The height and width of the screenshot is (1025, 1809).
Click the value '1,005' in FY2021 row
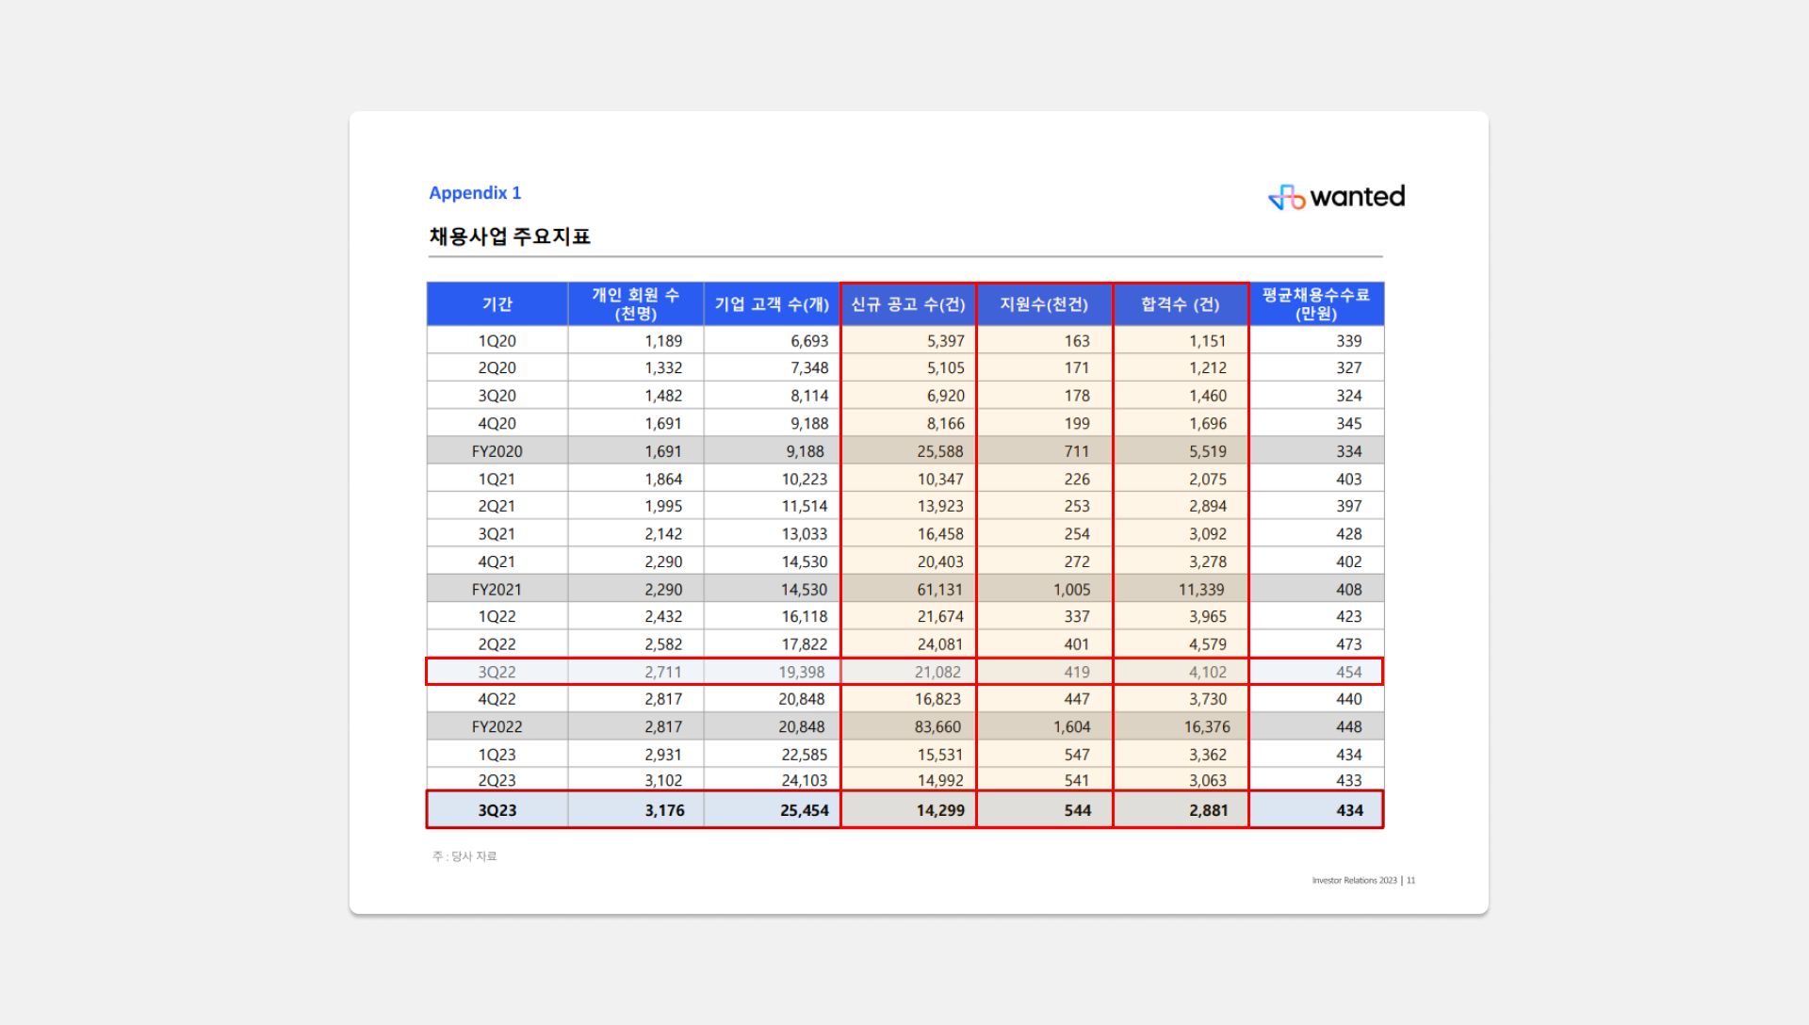point(1072,590)
